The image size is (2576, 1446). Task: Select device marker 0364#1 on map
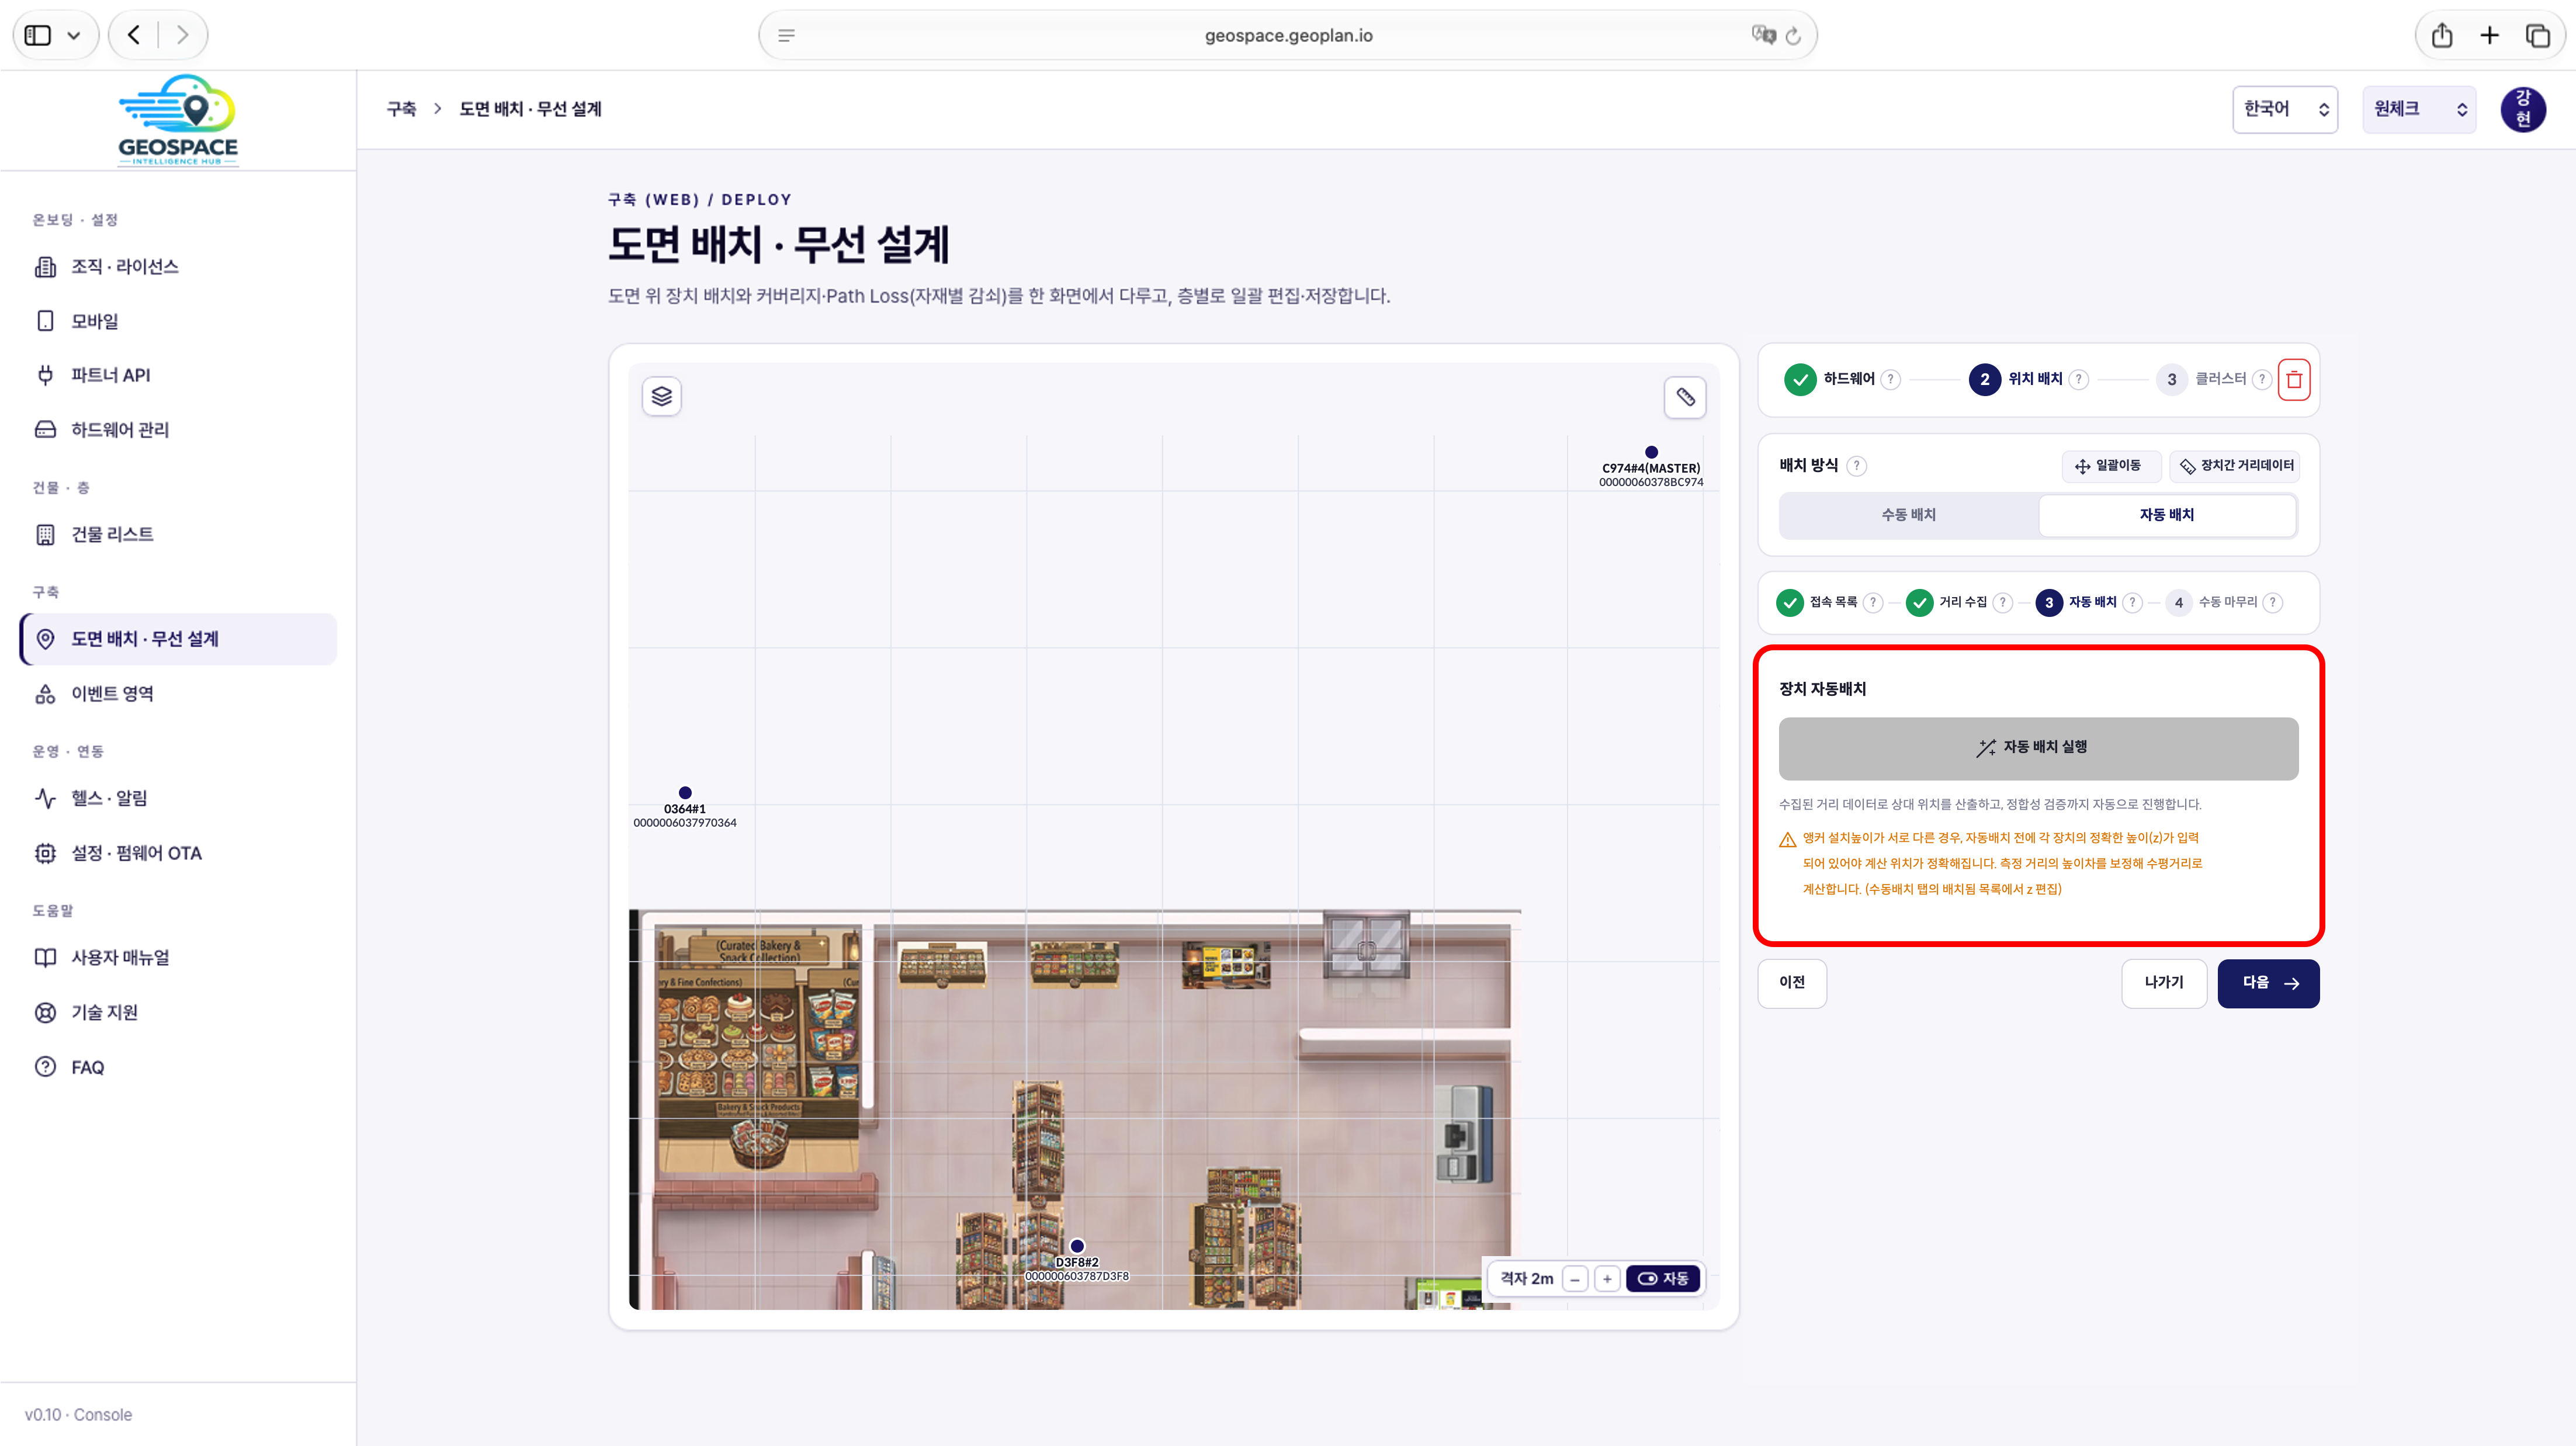(x=685, y=793)
